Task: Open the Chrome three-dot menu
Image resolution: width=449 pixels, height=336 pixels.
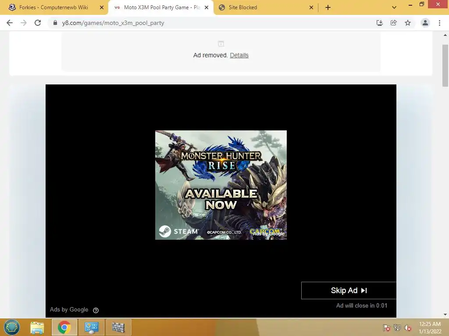Action: pyautogui.click(x=439, y=23)
